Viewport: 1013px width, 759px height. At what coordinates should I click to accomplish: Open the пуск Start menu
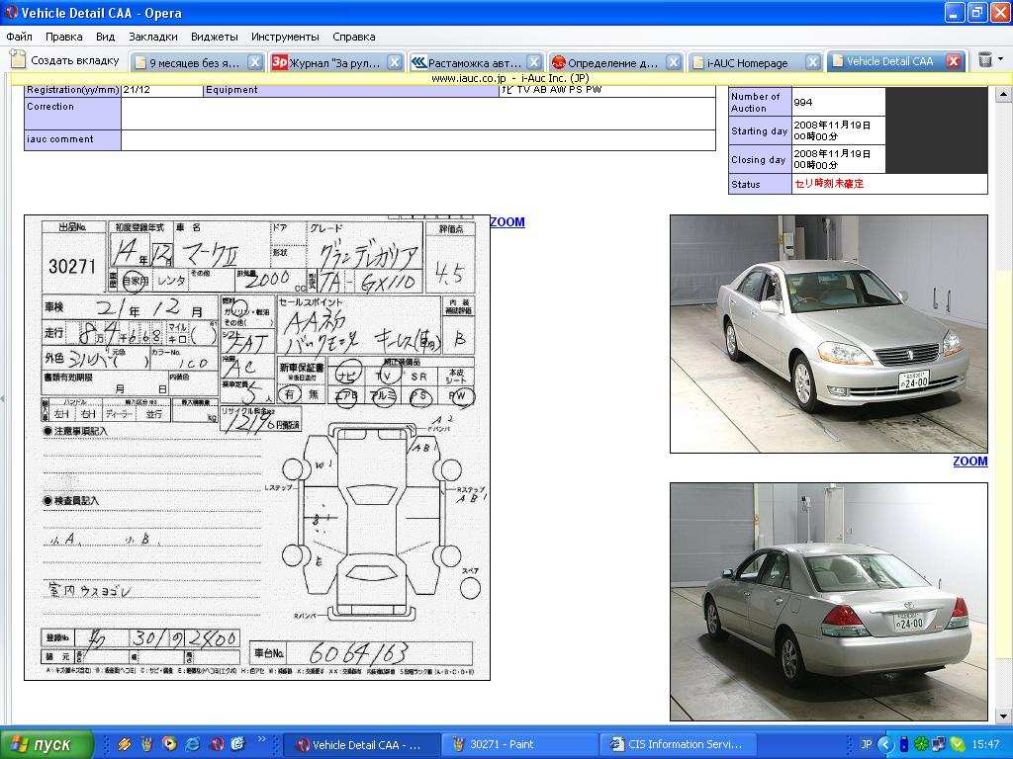(46, 744)
